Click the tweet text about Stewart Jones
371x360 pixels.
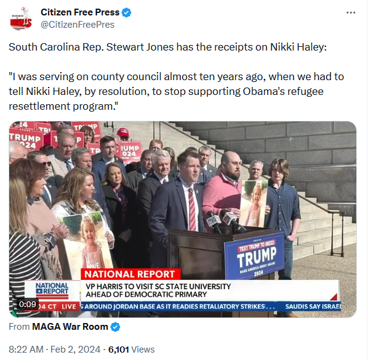pyautogui.click(x=167, y=47)
